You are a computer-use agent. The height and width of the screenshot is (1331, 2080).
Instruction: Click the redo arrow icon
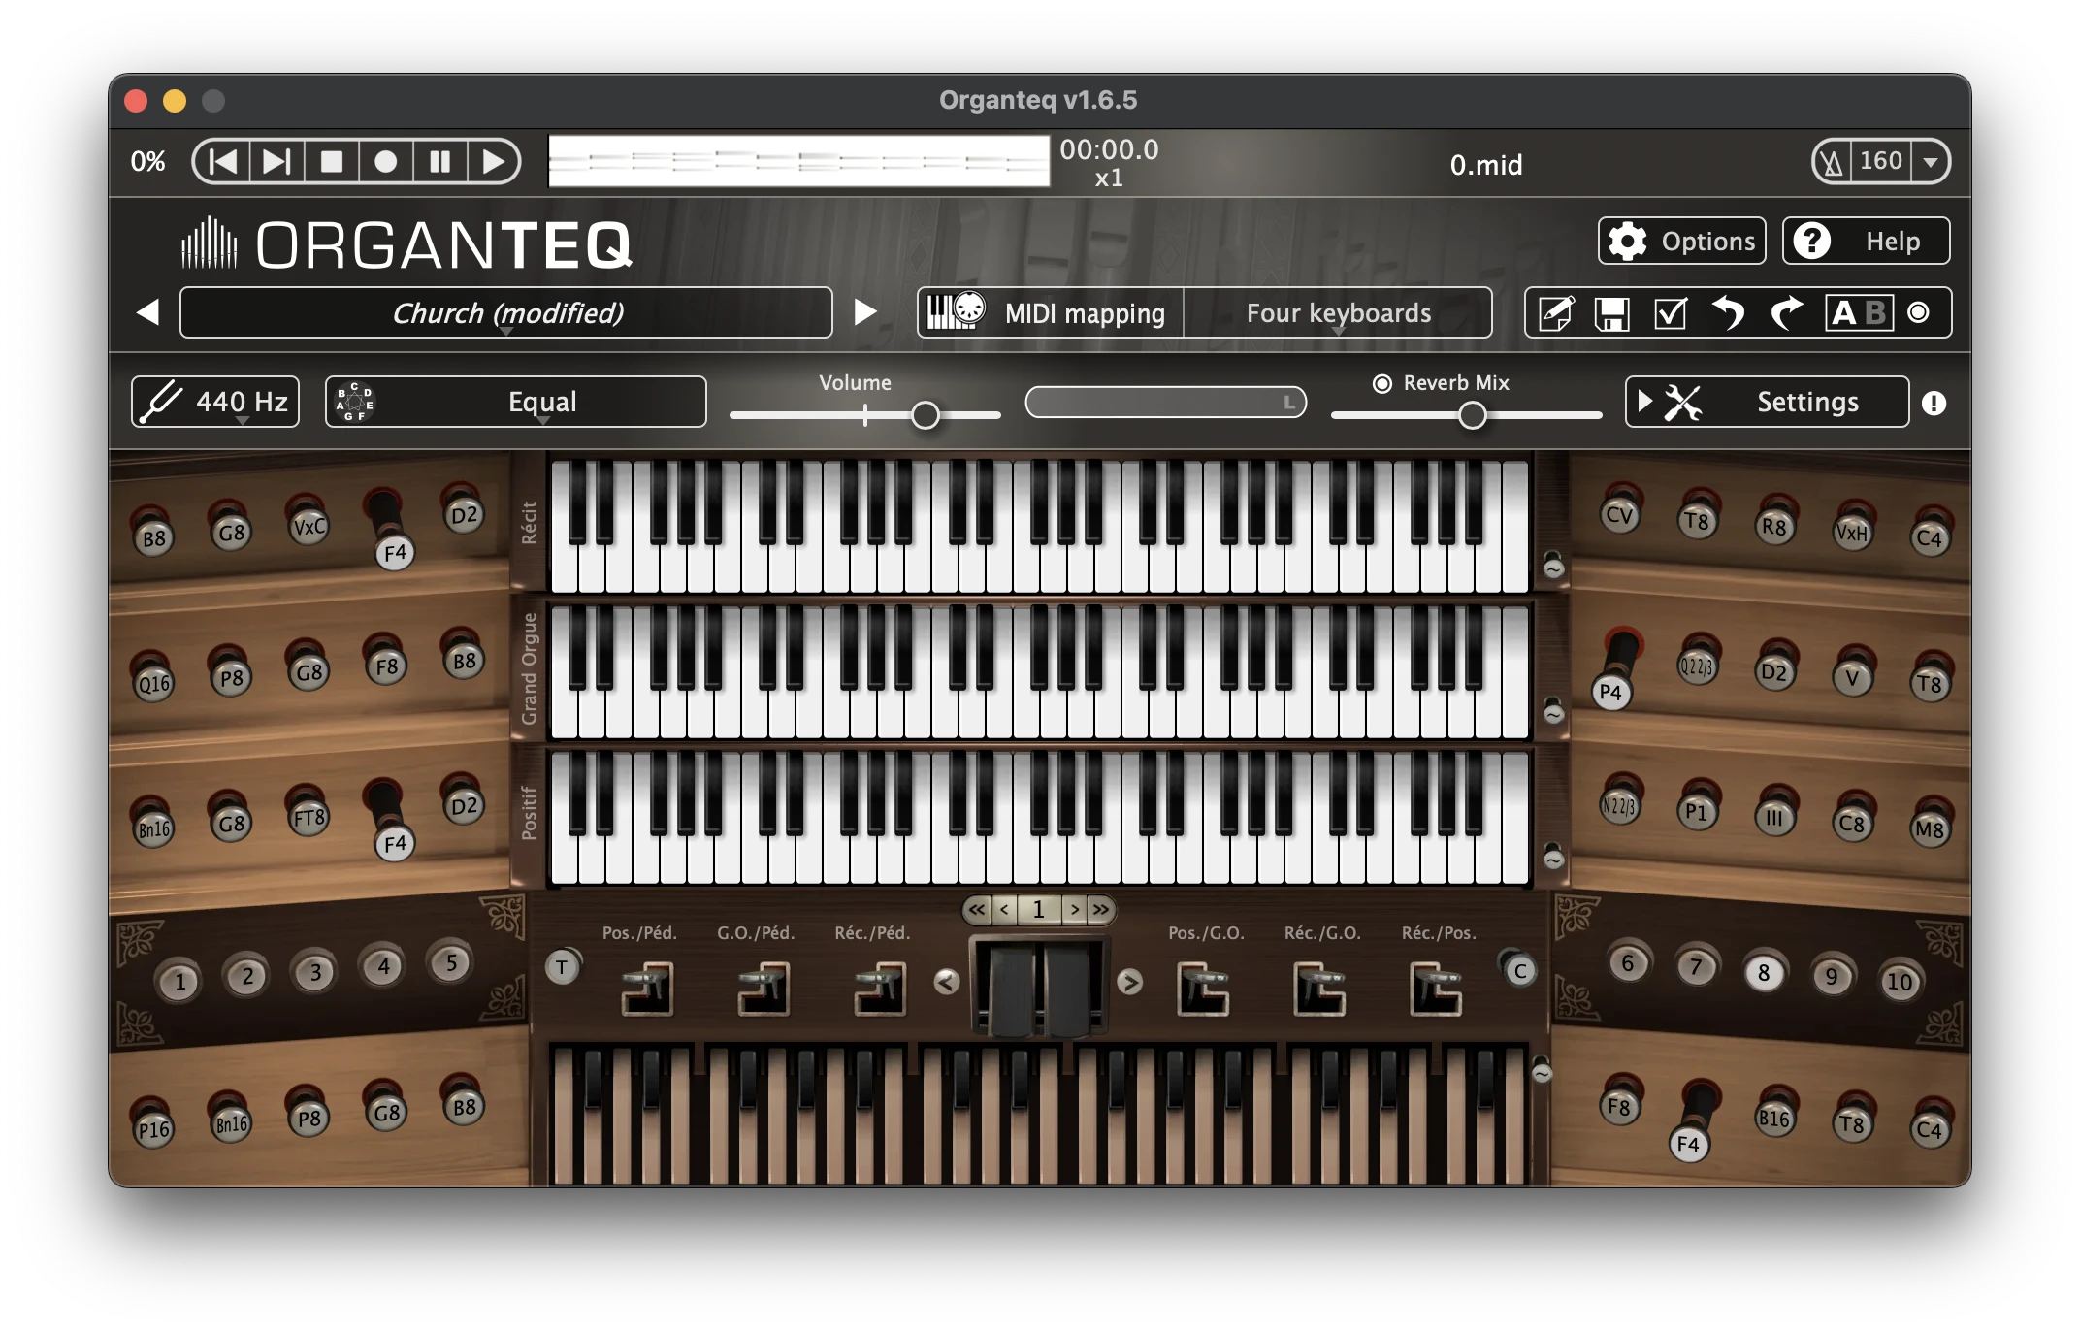[x=1785, y=313]
